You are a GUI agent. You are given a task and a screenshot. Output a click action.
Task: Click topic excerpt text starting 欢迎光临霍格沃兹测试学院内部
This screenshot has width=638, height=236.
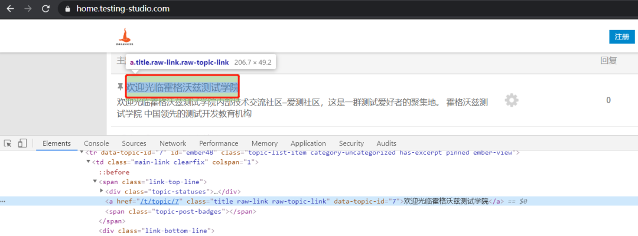[x=302, y=107]
